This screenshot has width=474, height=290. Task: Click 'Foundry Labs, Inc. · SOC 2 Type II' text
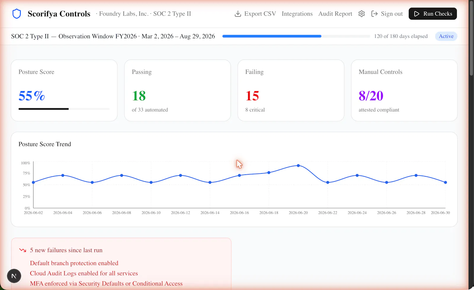145,14
